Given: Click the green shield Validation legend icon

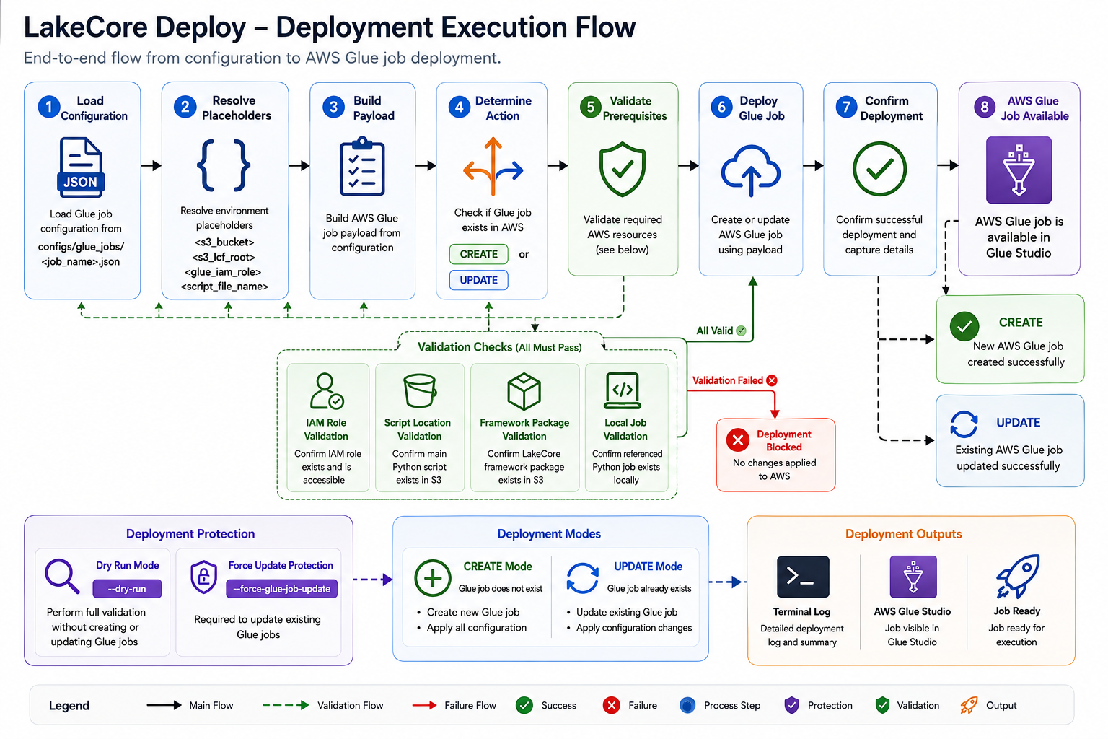Looking at the screenshot, I should [x=882, y=705].
